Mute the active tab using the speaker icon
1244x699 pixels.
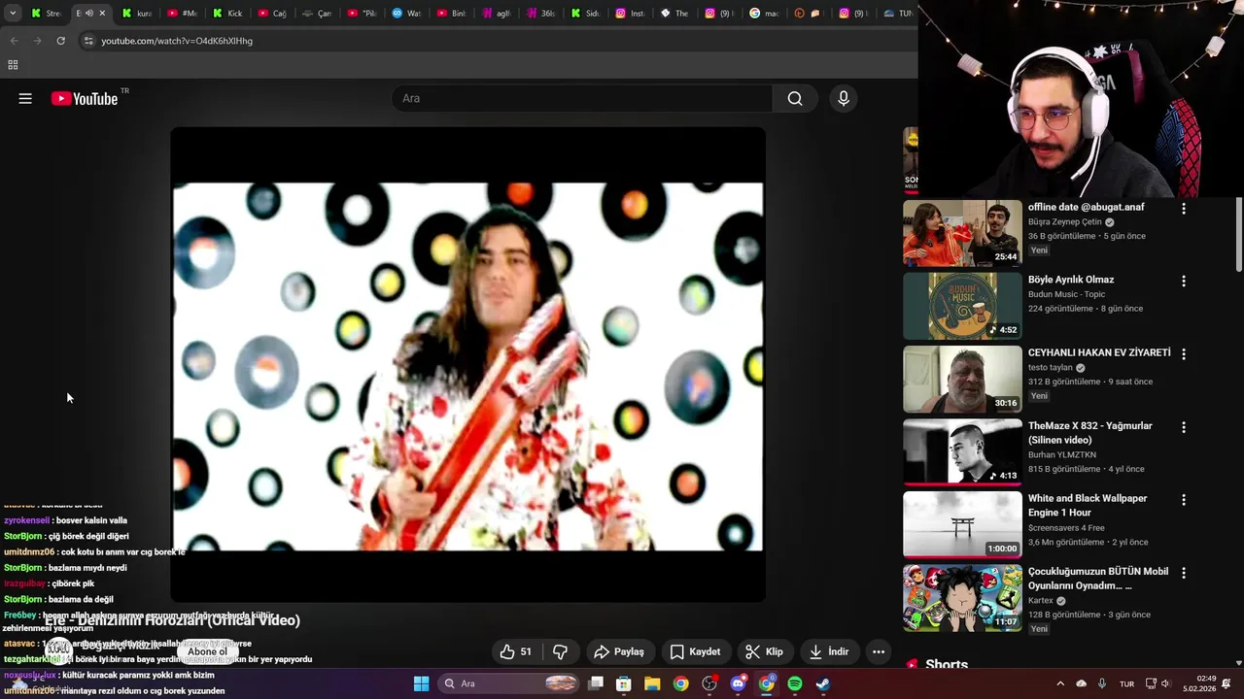pos(88,14)
